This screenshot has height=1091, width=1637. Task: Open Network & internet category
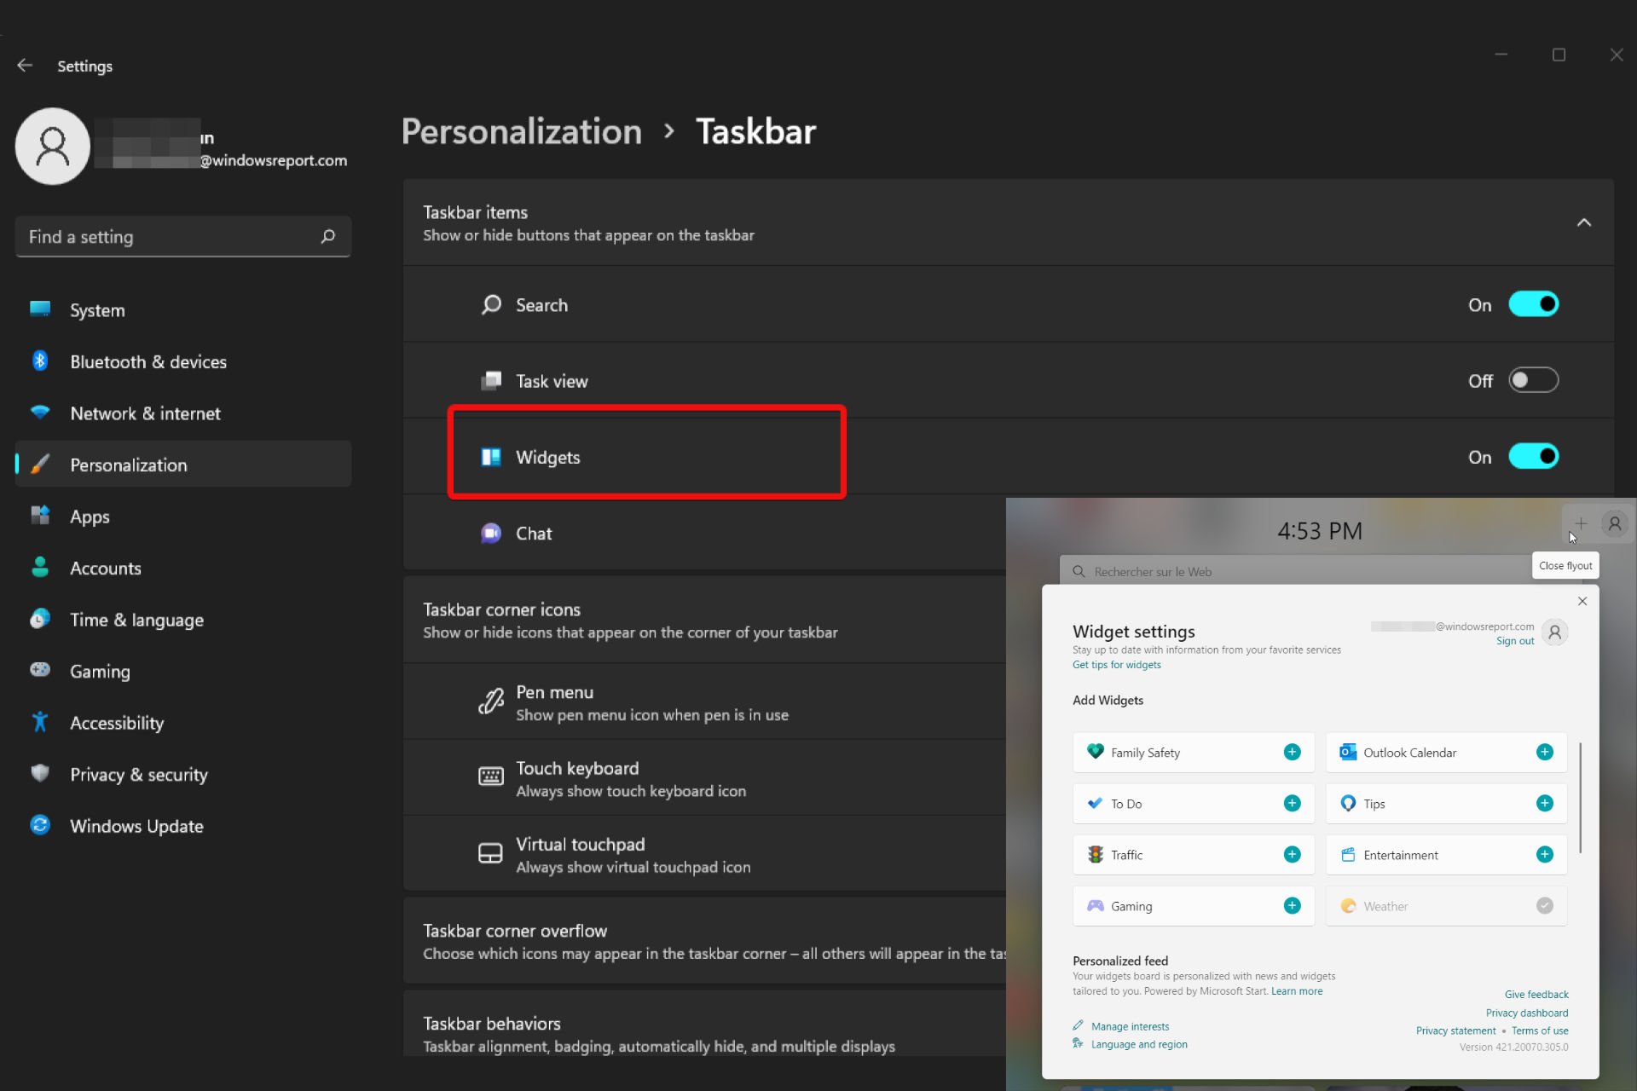pos(183,413)
